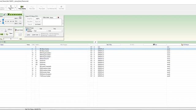Enable the Loop checkbox
The height and width of the screenshot is (110, 196).
point(26,35)
